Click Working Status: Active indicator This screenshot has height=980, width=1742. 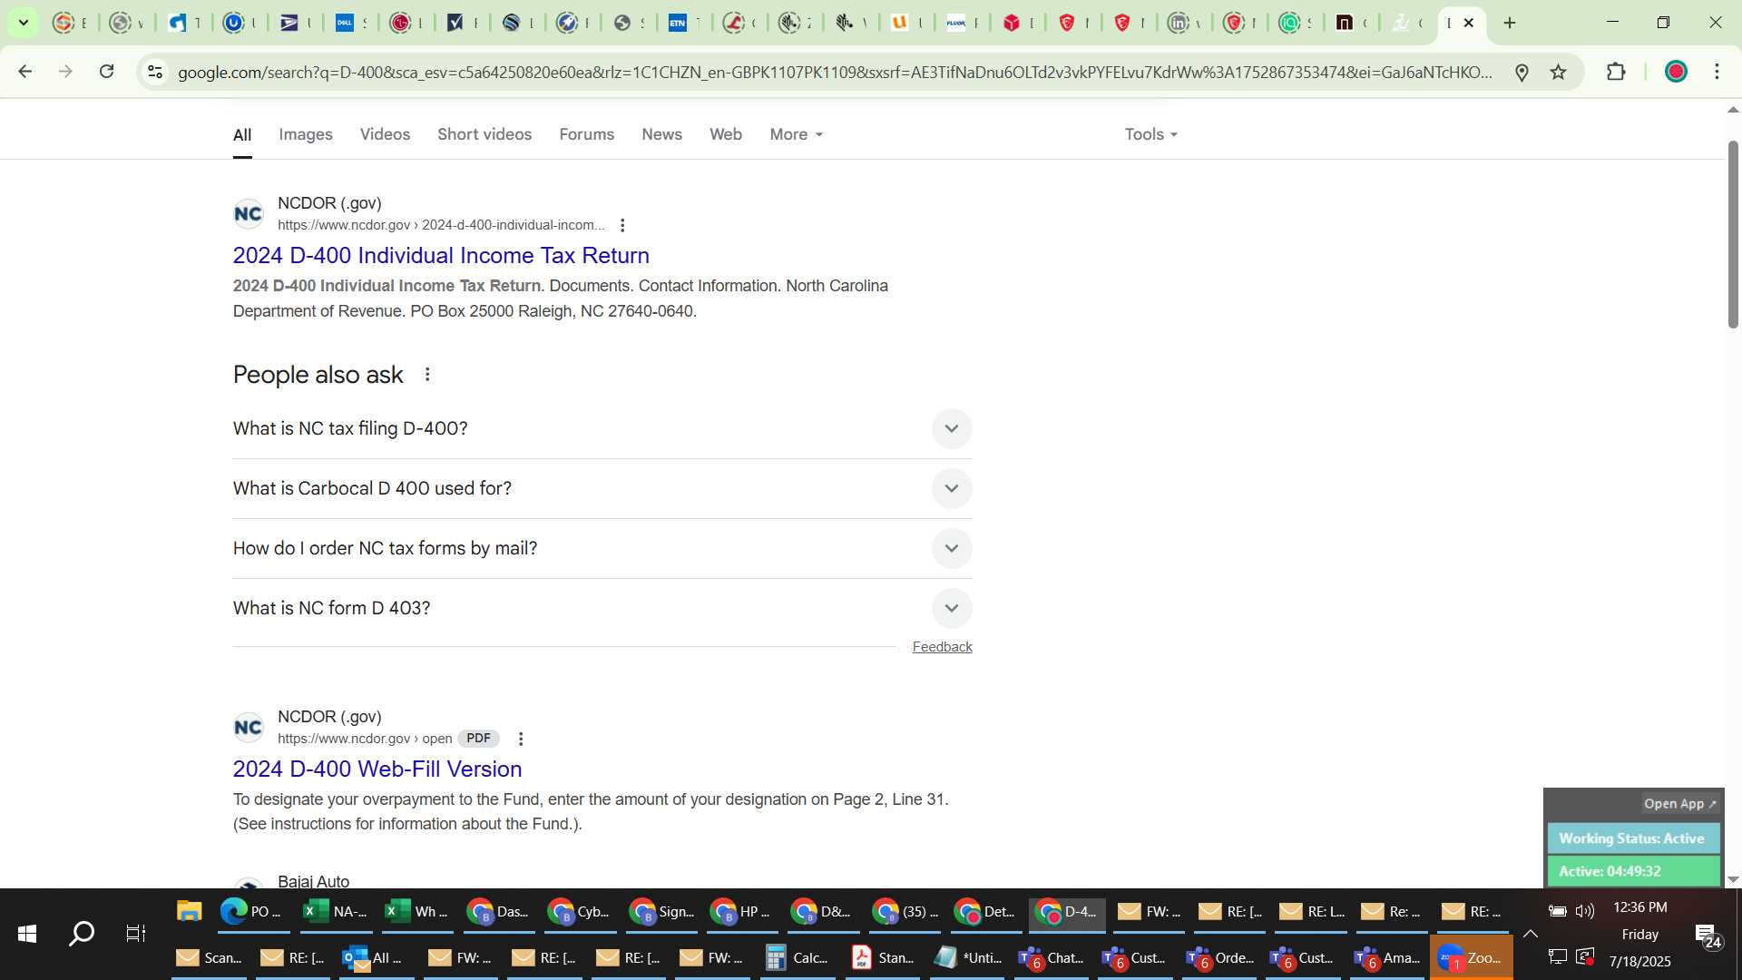point(1632,838)
